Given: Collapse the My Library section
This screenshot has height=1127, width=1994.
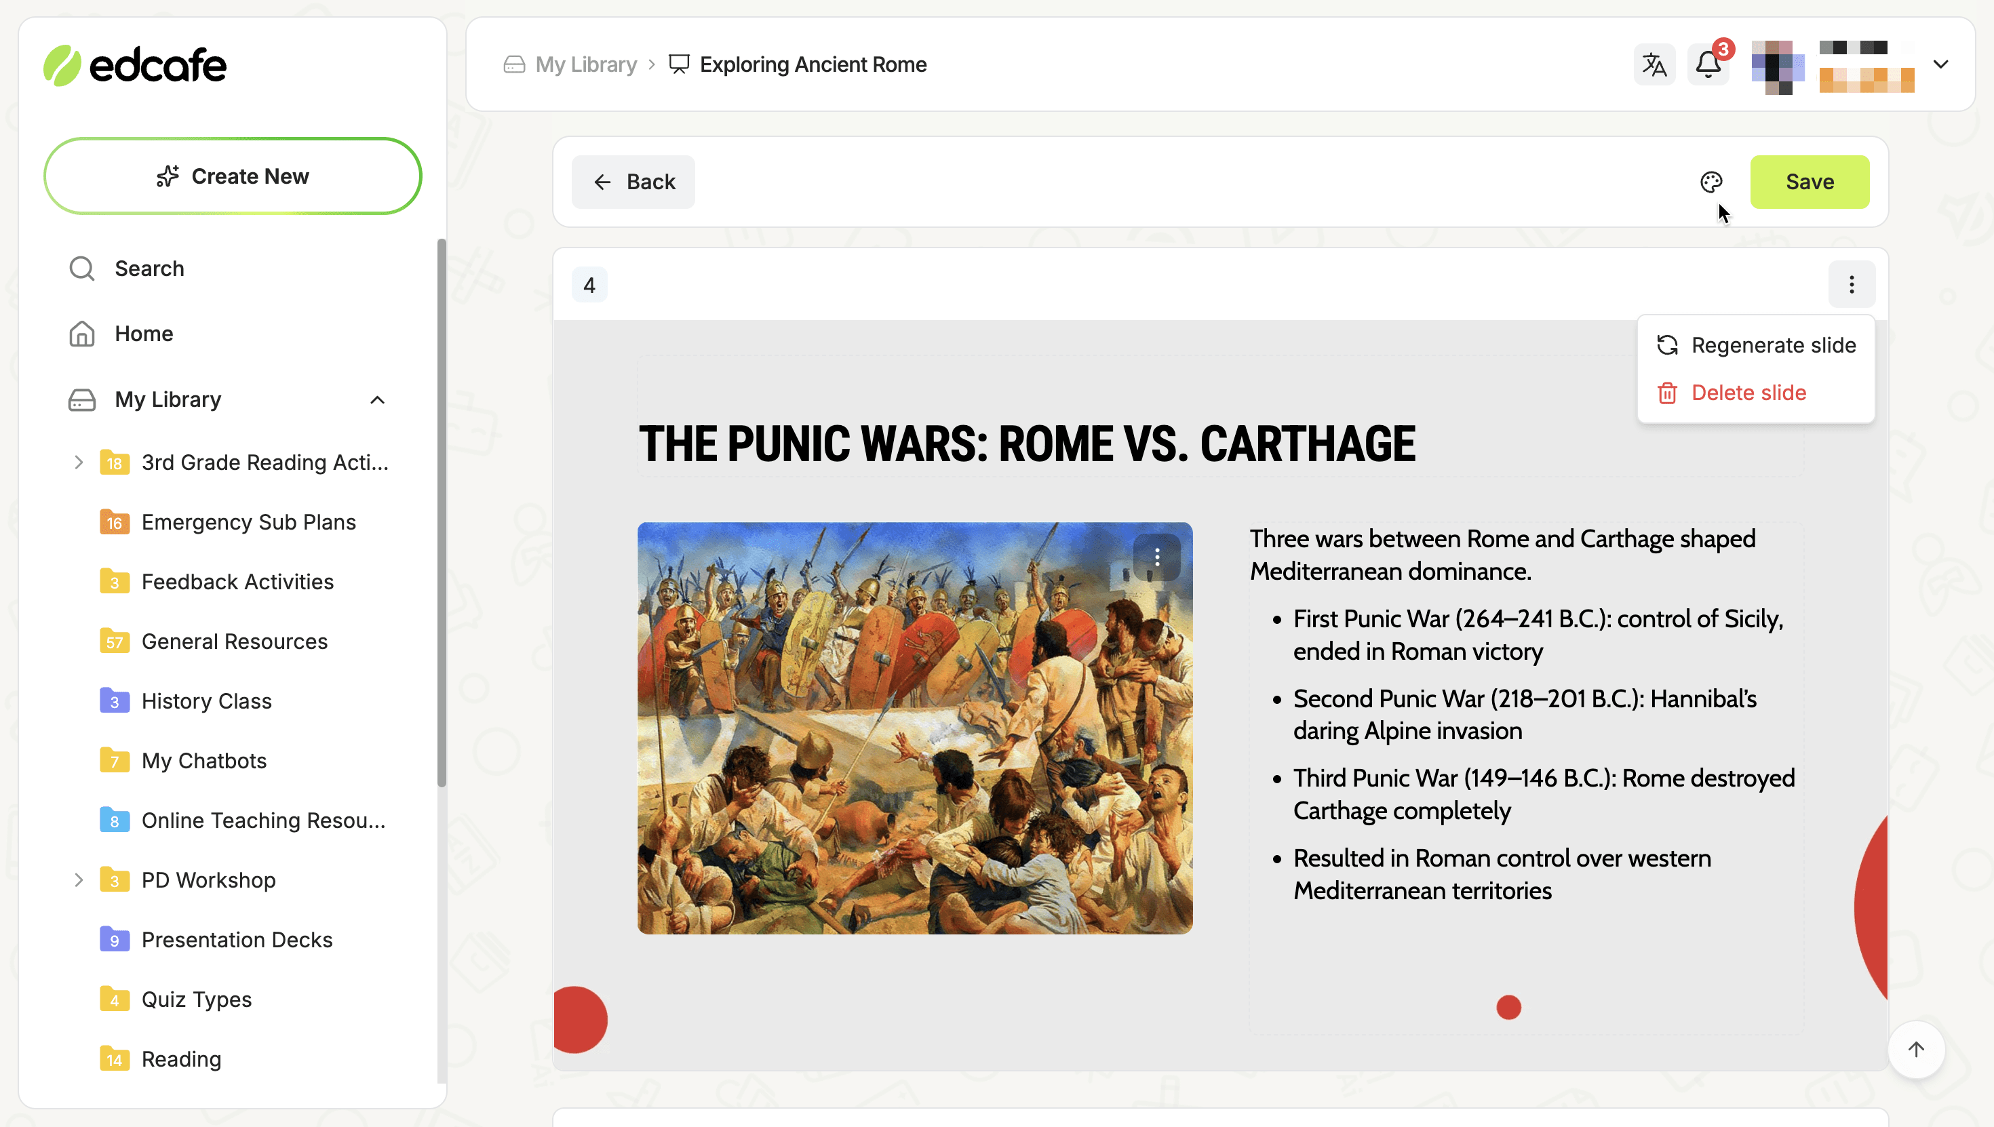Looking at the screenshot, I should 377,399.
